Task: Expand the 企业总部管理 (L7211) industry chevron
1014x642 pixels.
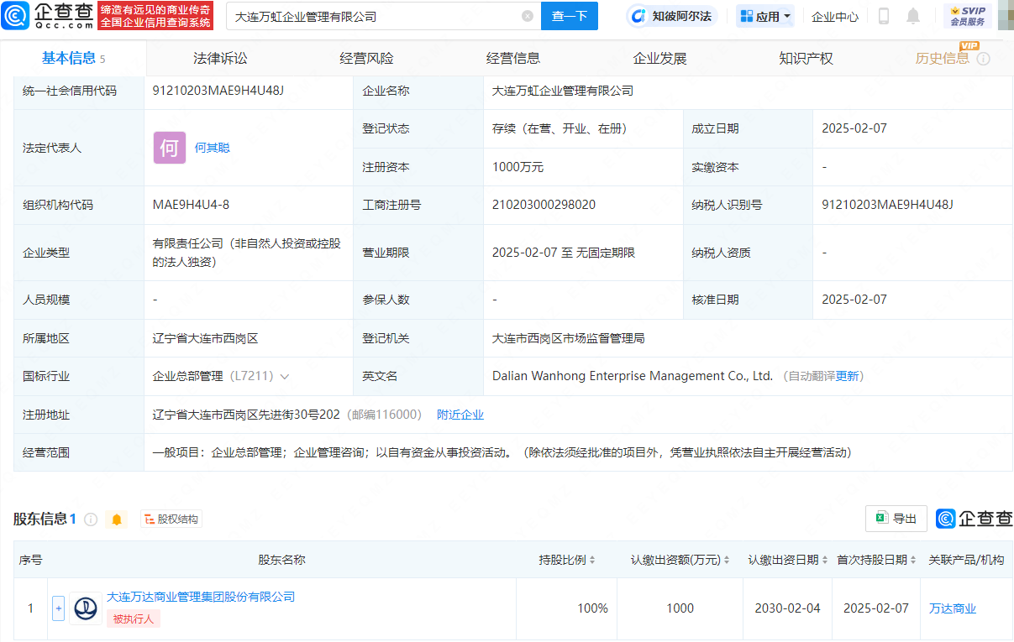Action: point(285,376)
